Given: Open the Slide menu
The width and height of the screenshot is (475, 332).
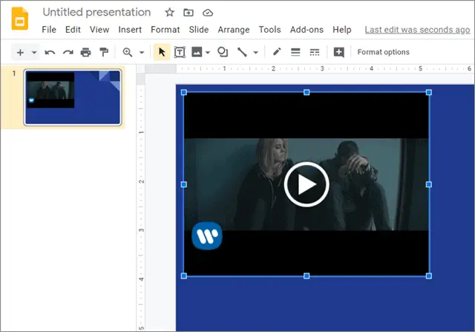Looking at the screenshot, I should pyautogui.click(x=199, y=30).
